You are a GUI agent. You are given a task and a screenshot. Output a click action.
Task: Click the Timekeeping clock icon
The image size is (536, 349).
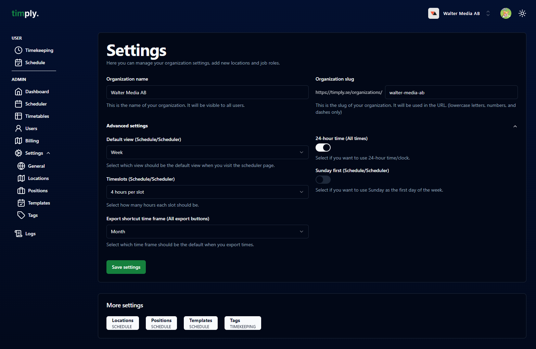click(x=18, y=50)
